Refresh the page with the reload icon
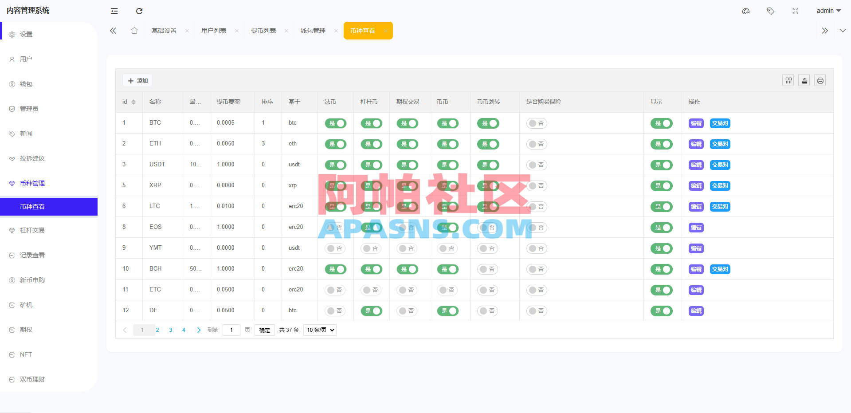 click(x=139, y=11)
